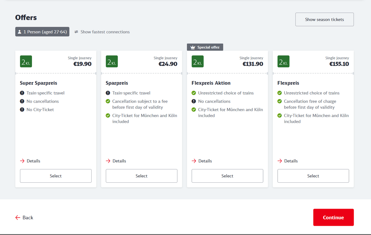Click the red arrow next to Sparpreis Details
The height and width of the screenshot is (235, 371).
(108, 161)
